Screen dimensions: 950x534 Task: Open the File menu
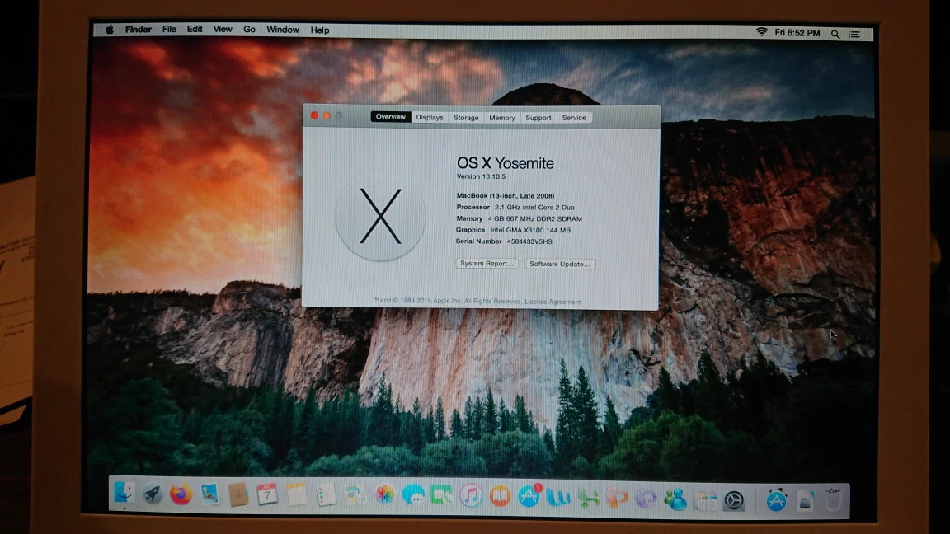coord(169,29)
